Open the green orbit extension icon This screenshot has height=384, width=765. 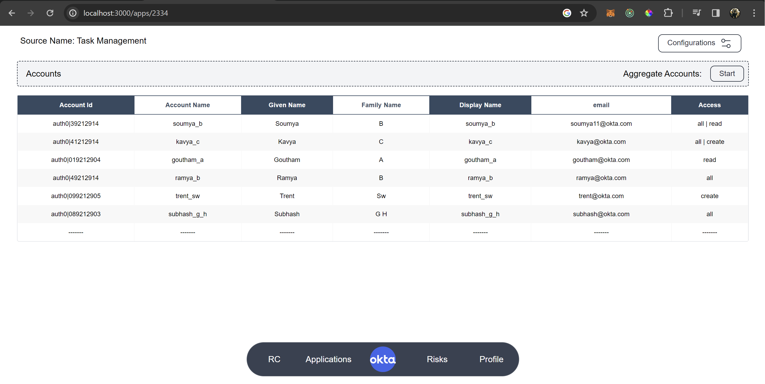[x=629, y=13]
